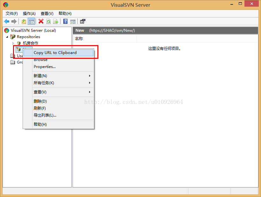
Task: Go up one level folder icon
Action: (x=24, y=21)
